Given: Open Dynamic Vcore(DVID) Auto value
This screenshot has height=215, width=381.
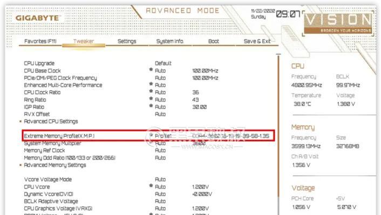Looking at the screenshot, I should point(160,194).
